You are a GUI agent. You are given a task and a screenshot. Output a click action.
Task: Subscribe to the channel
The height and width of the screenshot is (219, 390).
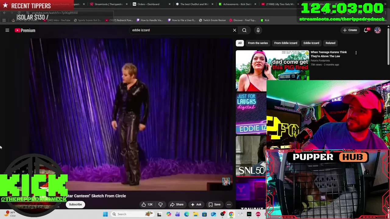point(75,204)
